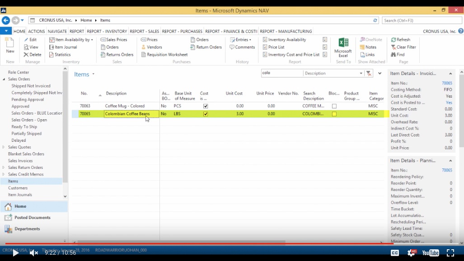Show item Statistics

(60, 55)
